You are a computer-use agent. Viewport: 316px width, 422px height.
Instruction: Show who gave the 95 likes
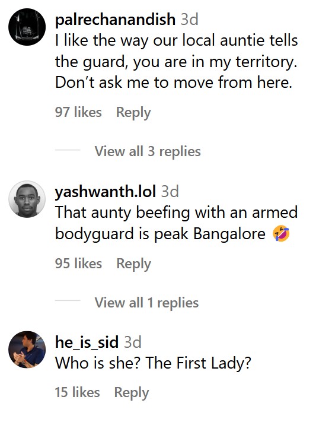(78, 263)
